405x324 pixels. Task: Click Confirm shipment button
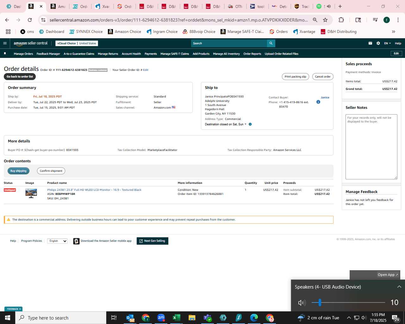pos(51,171)
